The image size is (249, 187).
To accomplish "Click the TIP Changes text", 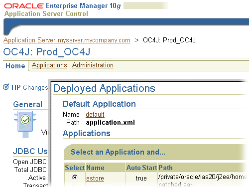I will pyautogui.click(x=29, y=88).
